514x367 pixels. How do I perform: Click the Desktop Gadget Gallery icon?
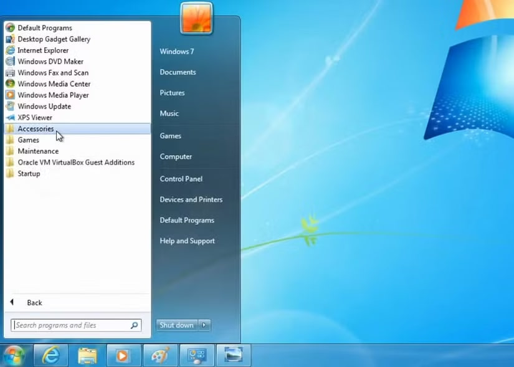pos(10,39)
